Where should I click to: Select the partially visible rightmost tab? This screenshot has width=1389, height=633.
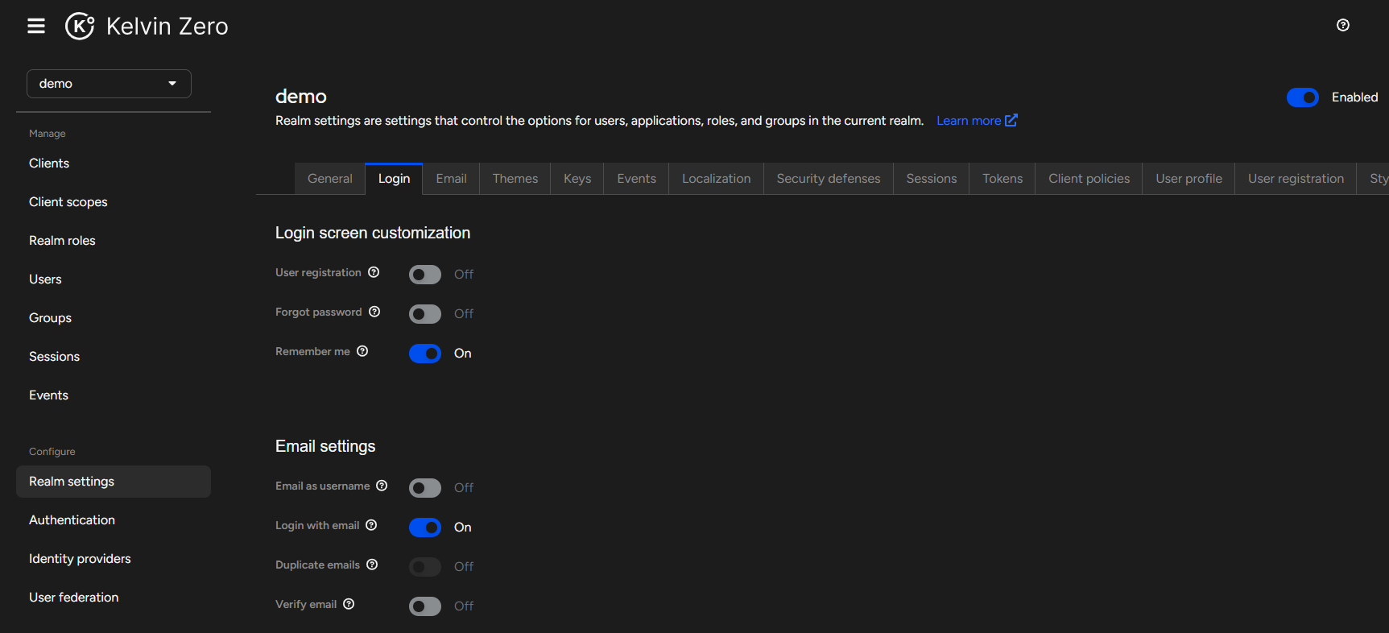tap(1378, 179)
